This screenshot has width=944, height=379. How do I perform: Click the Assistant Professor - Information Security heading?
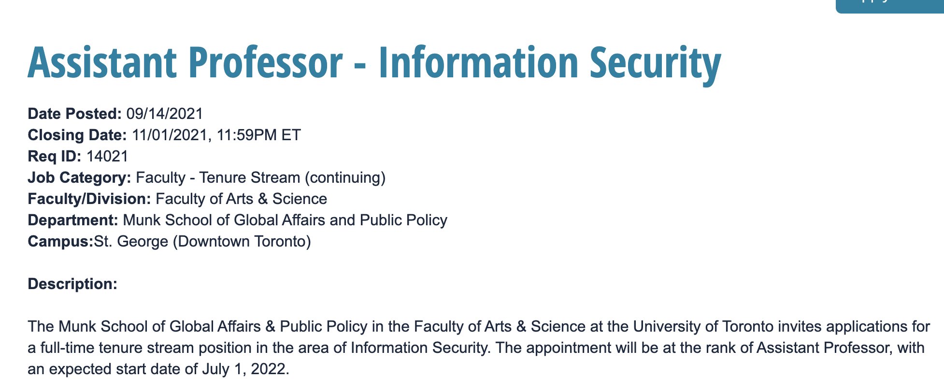pos(374,63)
